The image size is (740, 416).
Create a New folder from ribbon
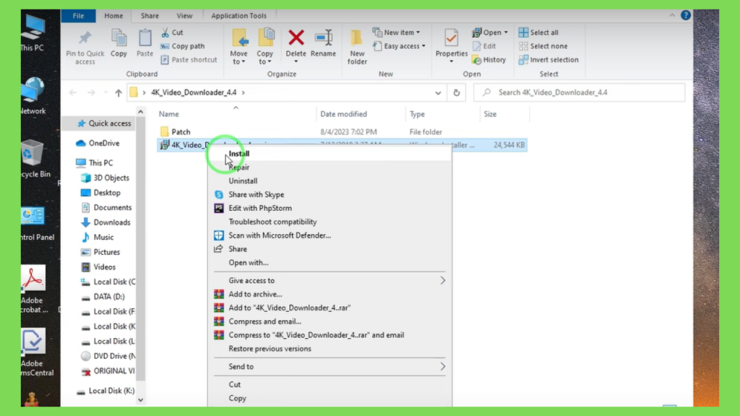coord(357,46)
